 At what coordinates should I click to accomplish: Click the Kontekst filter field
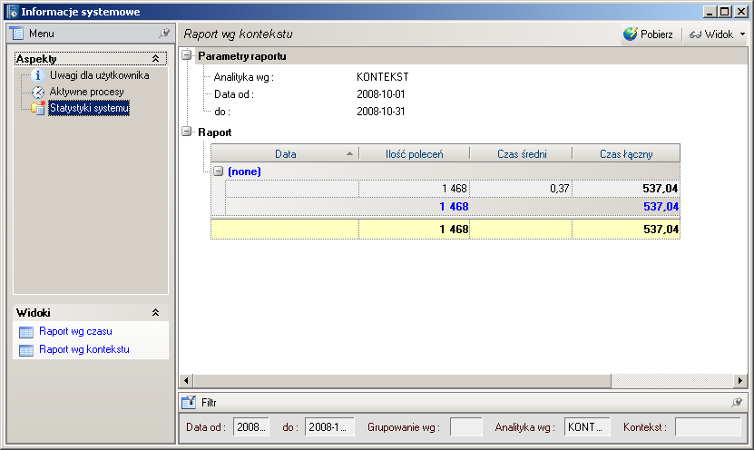[708, 427]
